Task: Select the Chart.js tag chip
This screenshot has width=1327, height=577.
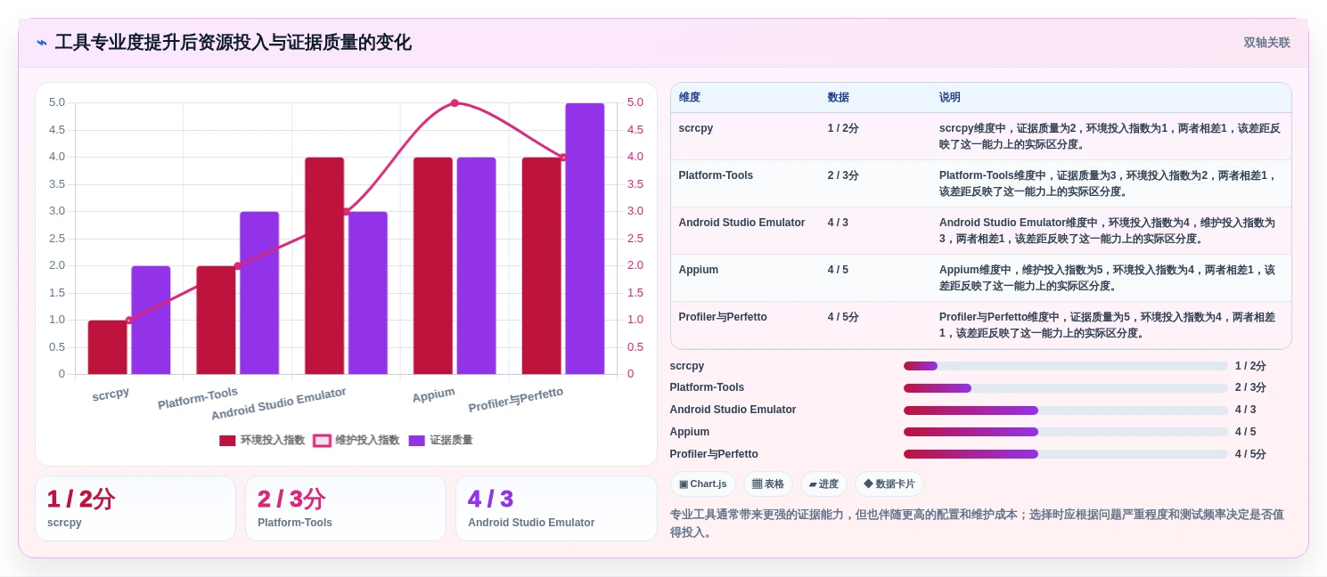Action: 703,484
